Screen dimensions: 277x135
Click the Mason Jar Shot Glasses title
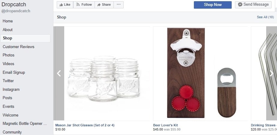click(x=85, y=125)
